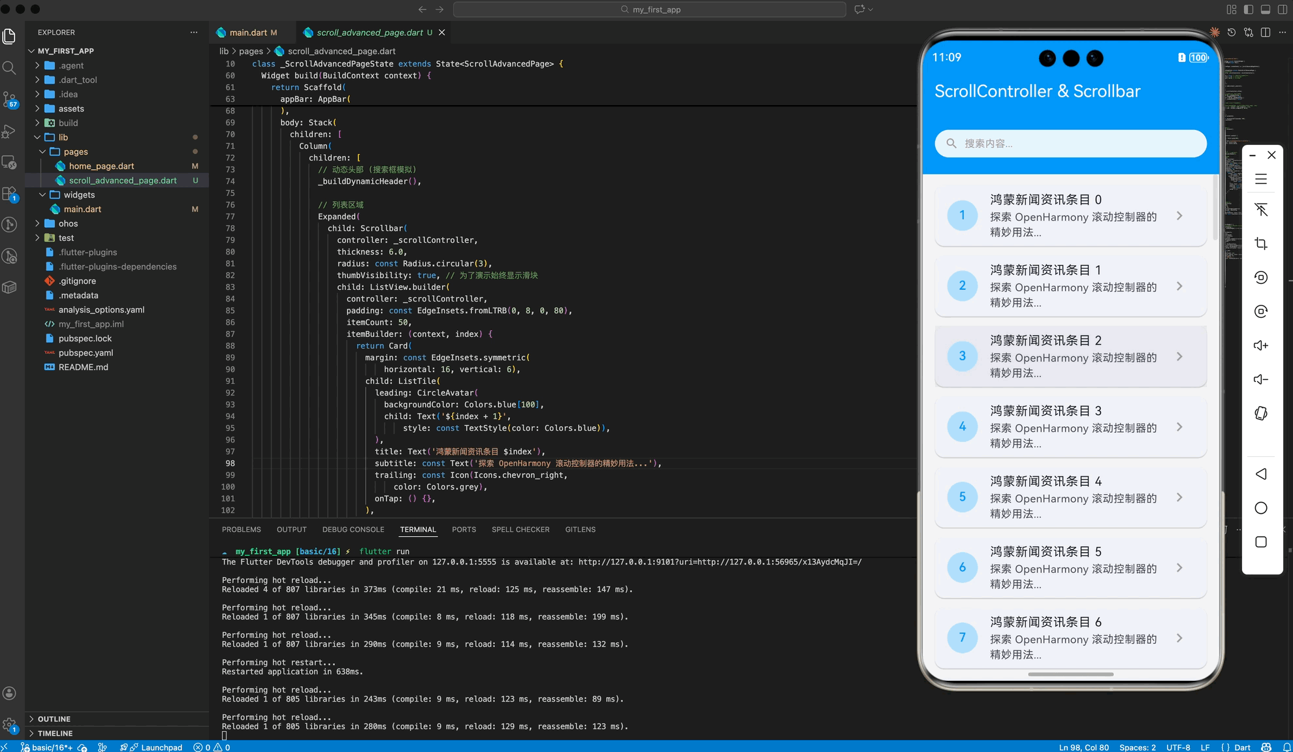The image size is (1293, 752).
Task: Open the Manage gear icon
Action: pyautogui.click(x=9, y=725)
